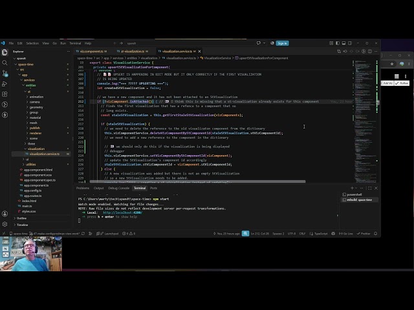
Task: Click Add Viz button in browser window
Action: point(387,83)
